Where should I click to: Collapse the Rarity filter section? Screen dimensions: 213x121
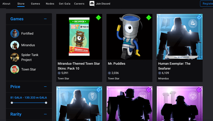pyautogui.click(x=45, y=114)
